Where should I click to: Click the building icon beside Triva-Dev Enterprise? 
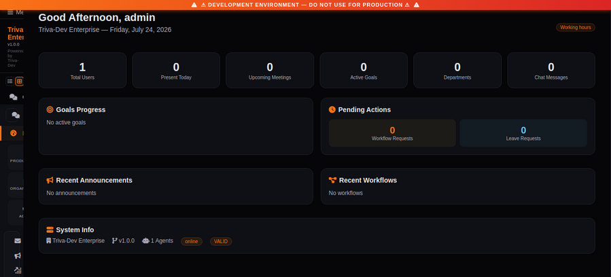[x=49, y=241]
